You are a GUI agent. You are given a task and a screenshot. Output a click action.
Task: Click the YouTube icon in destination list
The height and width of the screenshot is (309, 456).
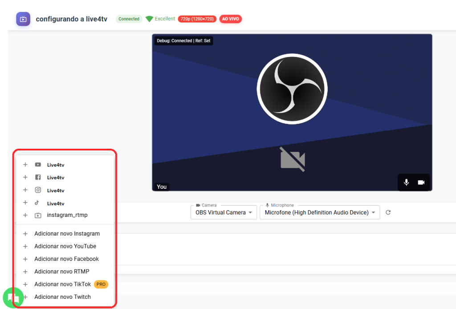38,165
